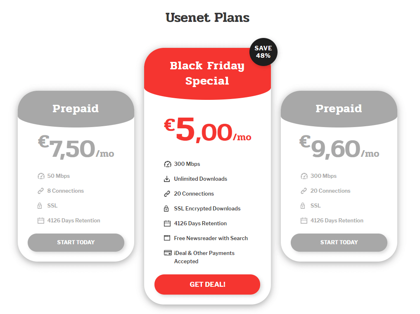The height and width of the screenshot is (314, 420).
Task: Click the lock icon in the left Prepaid plan
Action: [41, 205]
